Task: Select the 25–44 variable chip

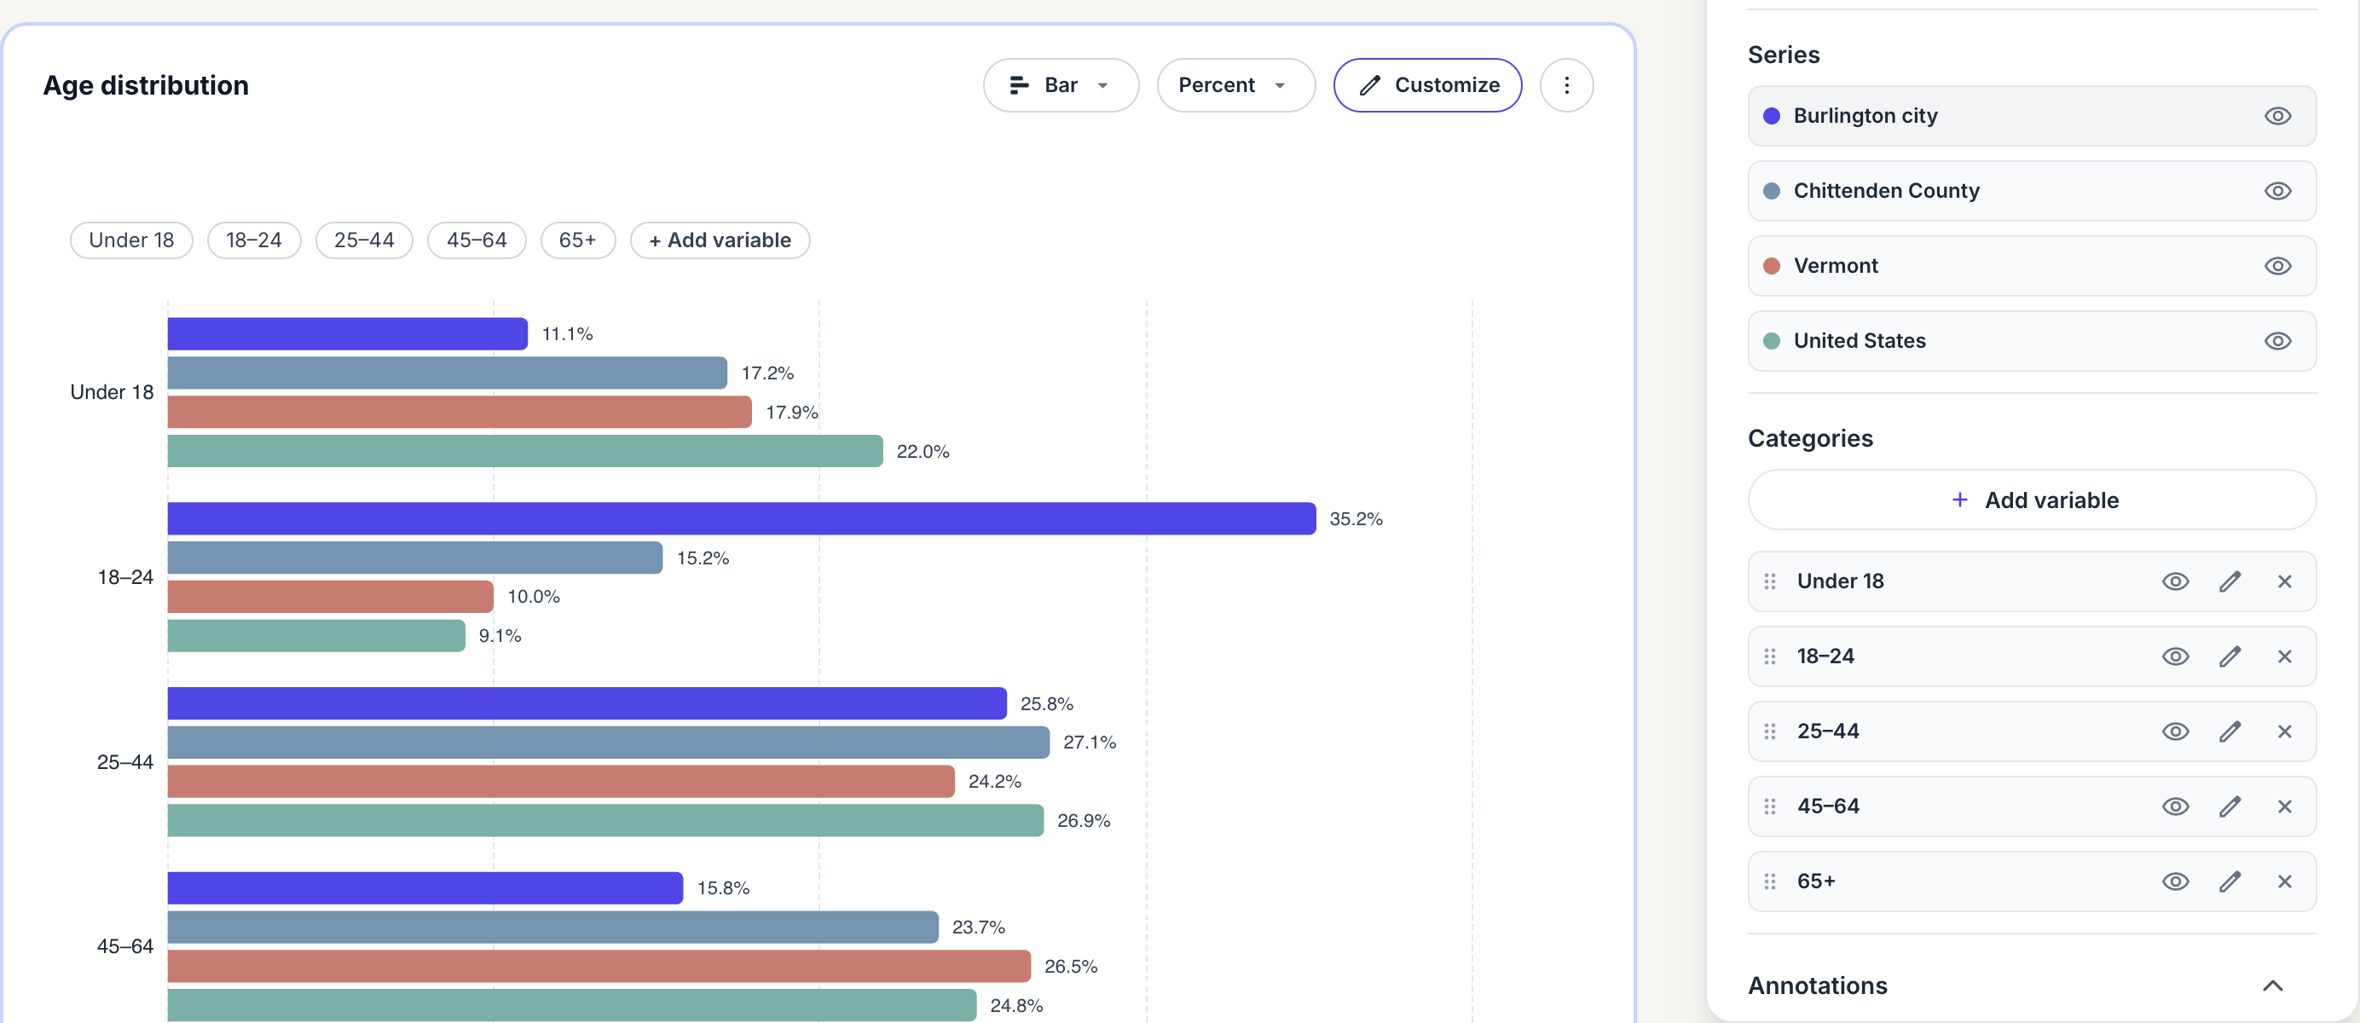Action: coord(364,241)
